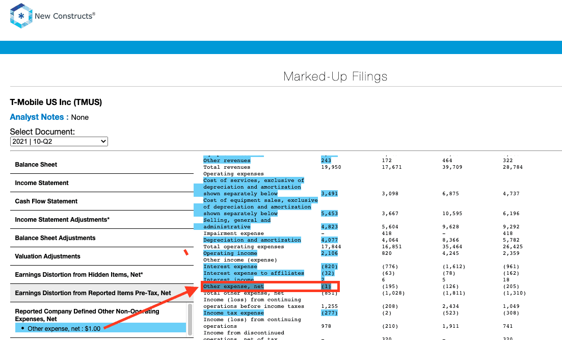Click value 39,709 in total revenues row
562x340 pixels.
[x=452, y=167]
